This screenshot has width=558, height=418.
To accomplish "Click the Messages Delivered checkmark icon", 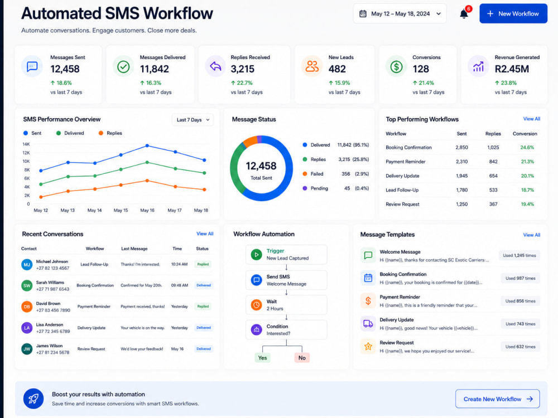I will coord(123,66).
